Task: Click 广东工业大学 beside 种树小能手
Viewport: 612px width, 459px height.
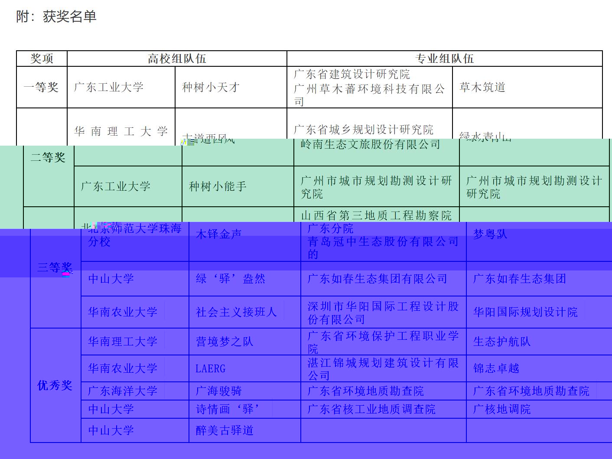Action: [116, 186]
